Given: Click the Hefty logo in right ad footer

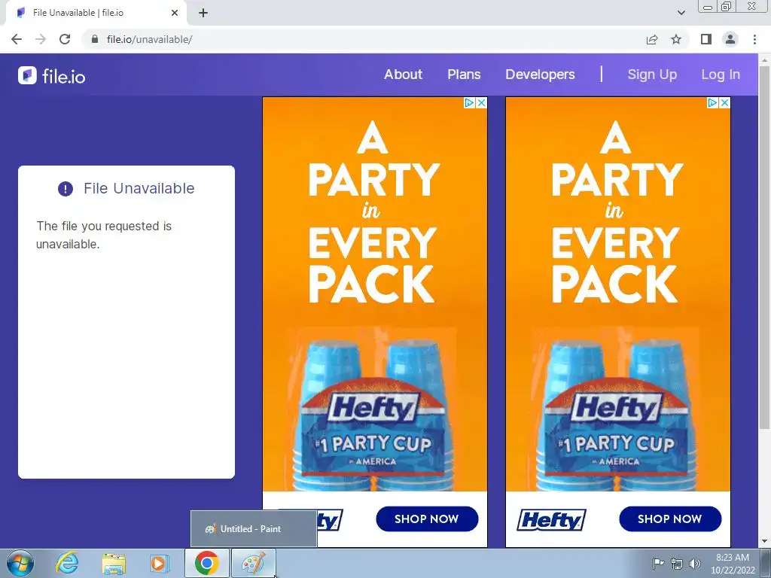Looking at the screenshot, I should point(551,520).
